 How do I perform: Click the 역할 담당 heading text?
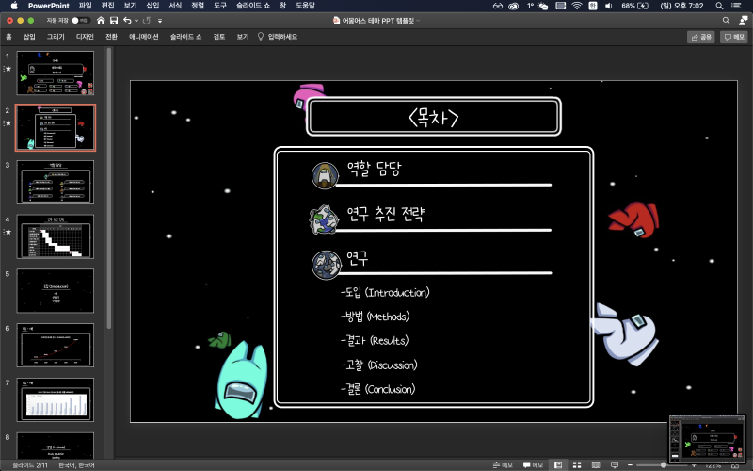click(x=374, y=169)
